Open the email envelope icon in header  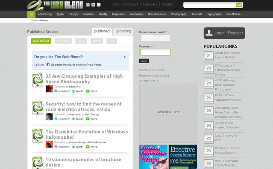(x=99, y=5)
